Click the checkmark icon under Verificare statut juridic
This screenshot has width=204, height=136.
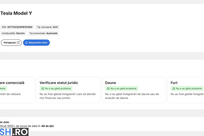[43, 89]
